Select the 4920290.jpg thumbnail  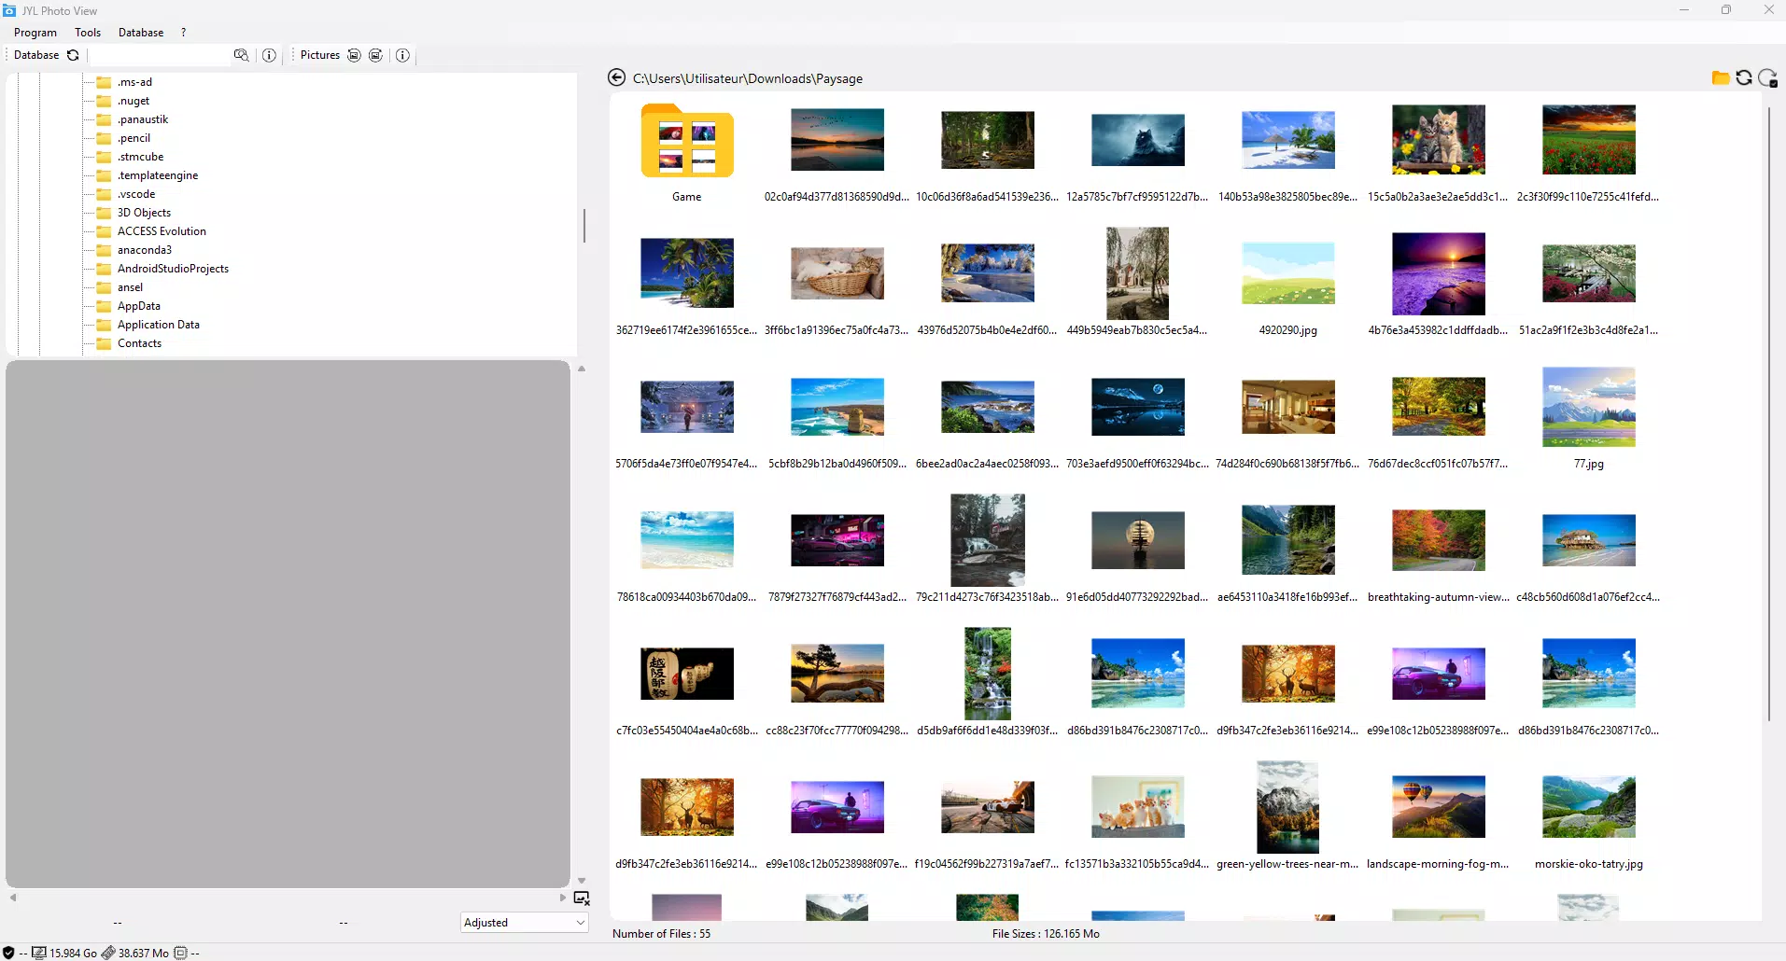1287,274
